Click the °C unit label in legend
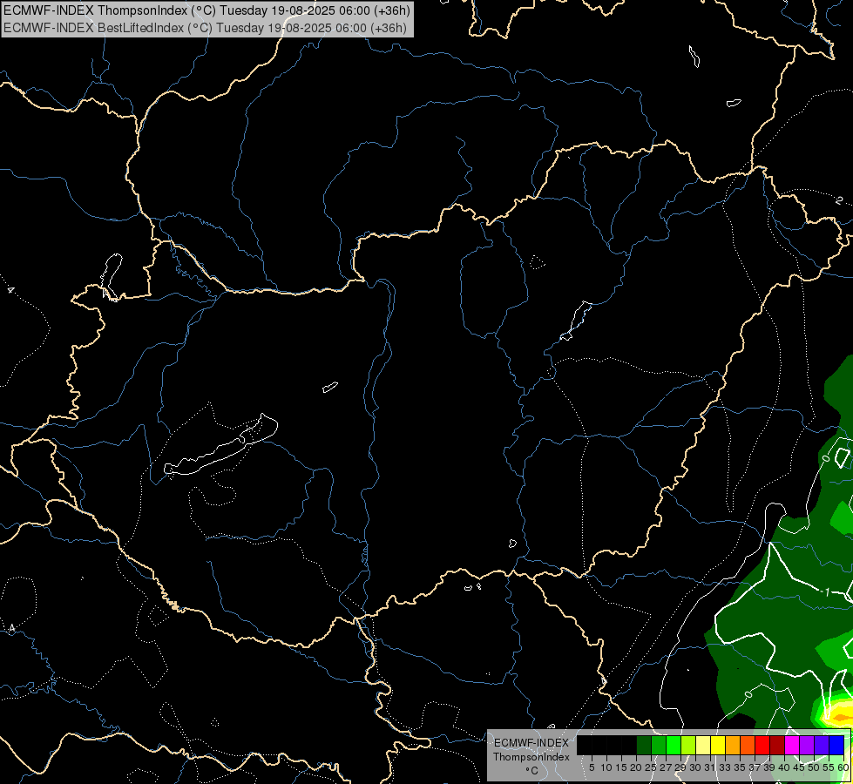 pyautogui.click(x=532, y=771)
